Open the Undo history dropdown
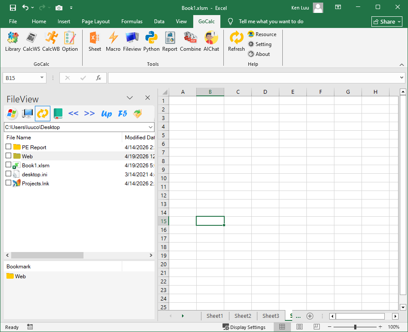Screen dimensions: 408x332 click(x=33, y=8)
